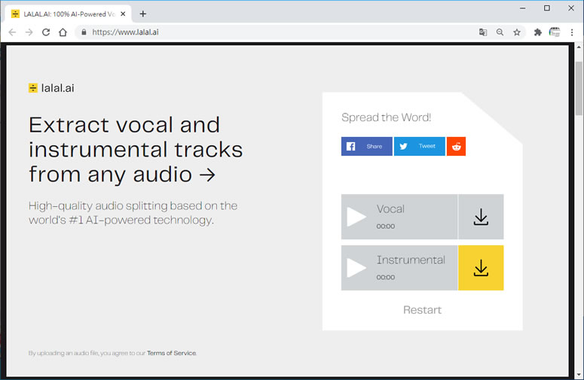
Task: View site security lock info
Action: pos(84,32)
